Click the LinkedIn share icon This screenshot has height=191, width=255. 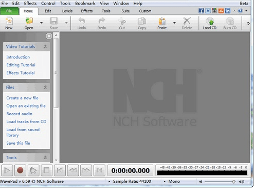pyautogui.click(x=228, y=11)
